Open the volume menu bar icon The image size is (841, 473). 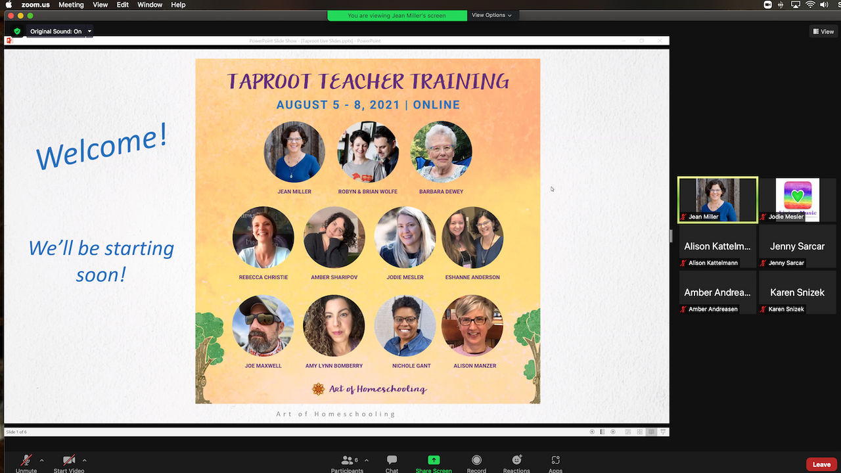pyautogui.click(x=824, y=5)
